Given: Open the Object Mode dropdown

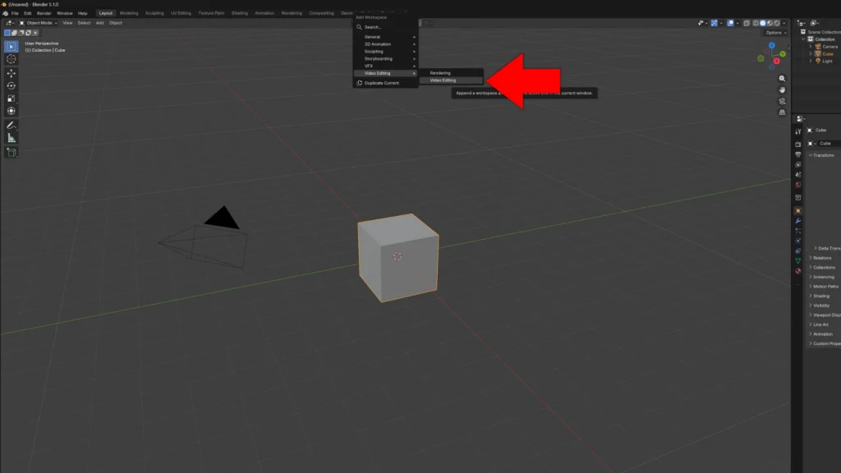Looking at the screenshot, I should [39, 23].
